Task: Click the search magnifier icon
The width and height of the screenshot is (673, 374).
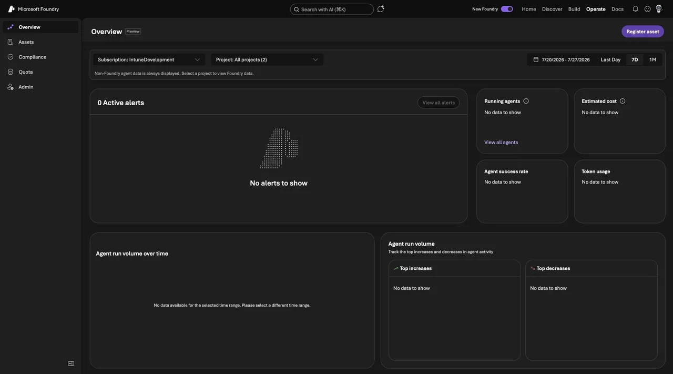Action: (297, 9)
